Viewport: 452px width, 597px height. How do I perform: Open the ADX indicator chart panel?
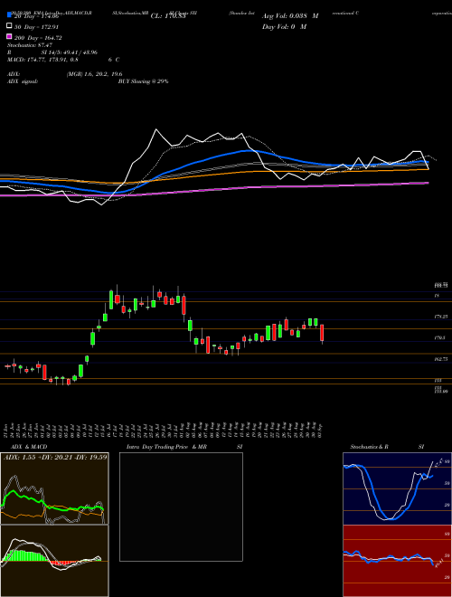(x=54, y=488)
